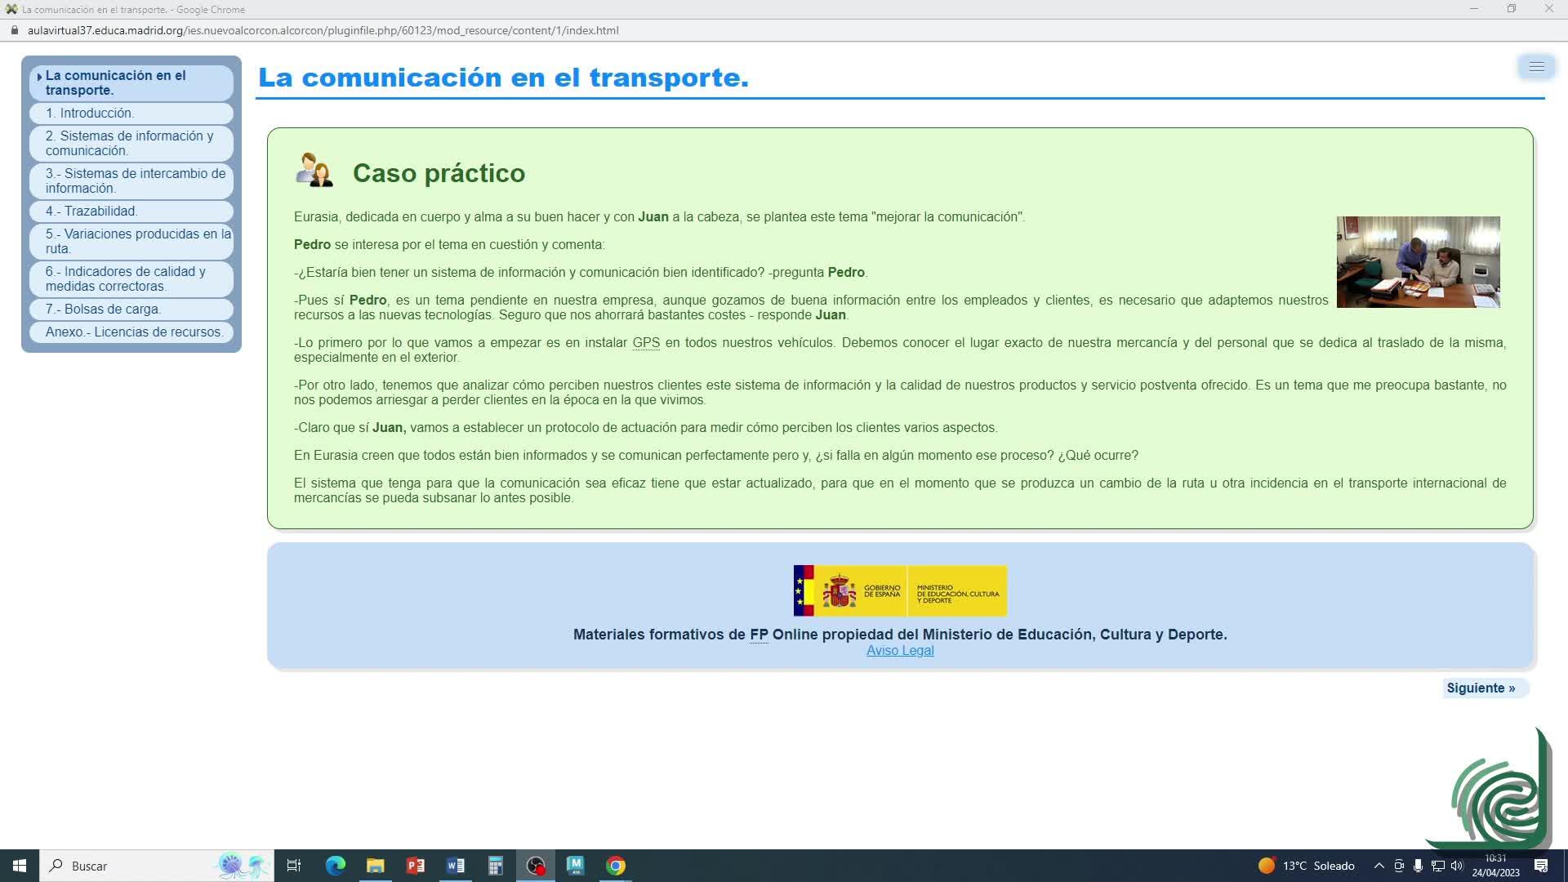Open the Aviso Legal link
The height and width of the screenshot is (882, 1568).
click(900, 651)
